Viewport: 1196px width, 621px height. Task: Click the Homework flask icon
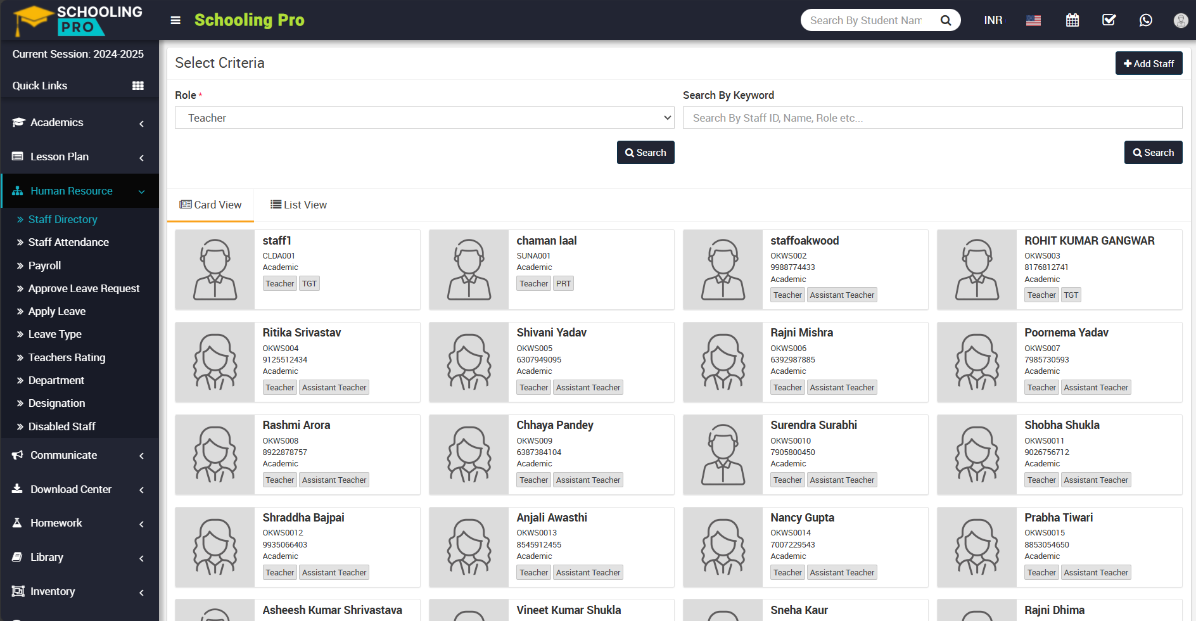coord(17,523)
